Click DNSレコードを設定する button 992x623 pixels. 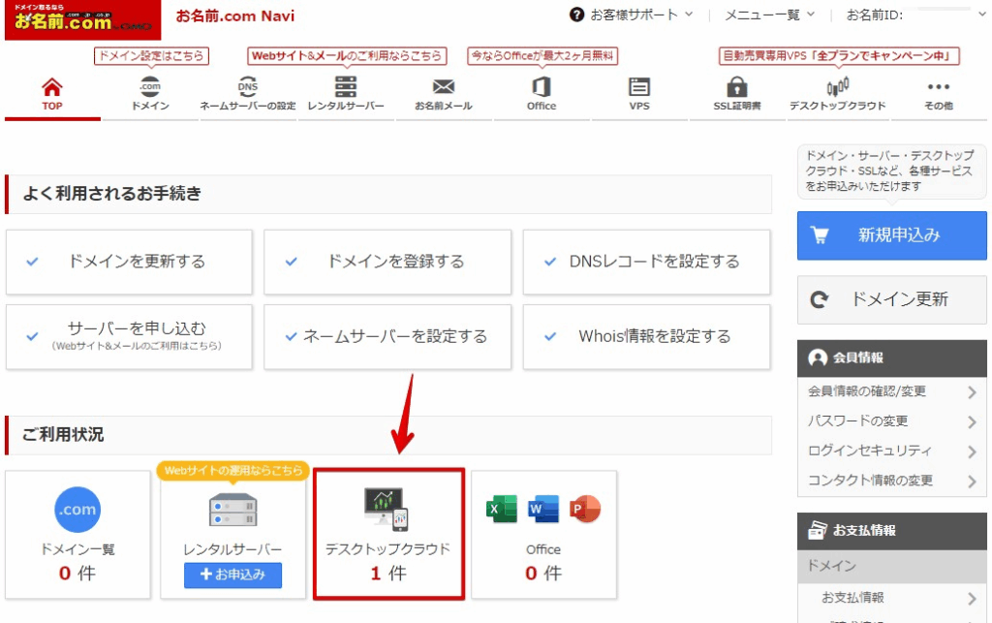point(646,262)
